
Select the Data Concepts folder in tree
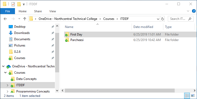pyautogui.click(x=26, y=79)
